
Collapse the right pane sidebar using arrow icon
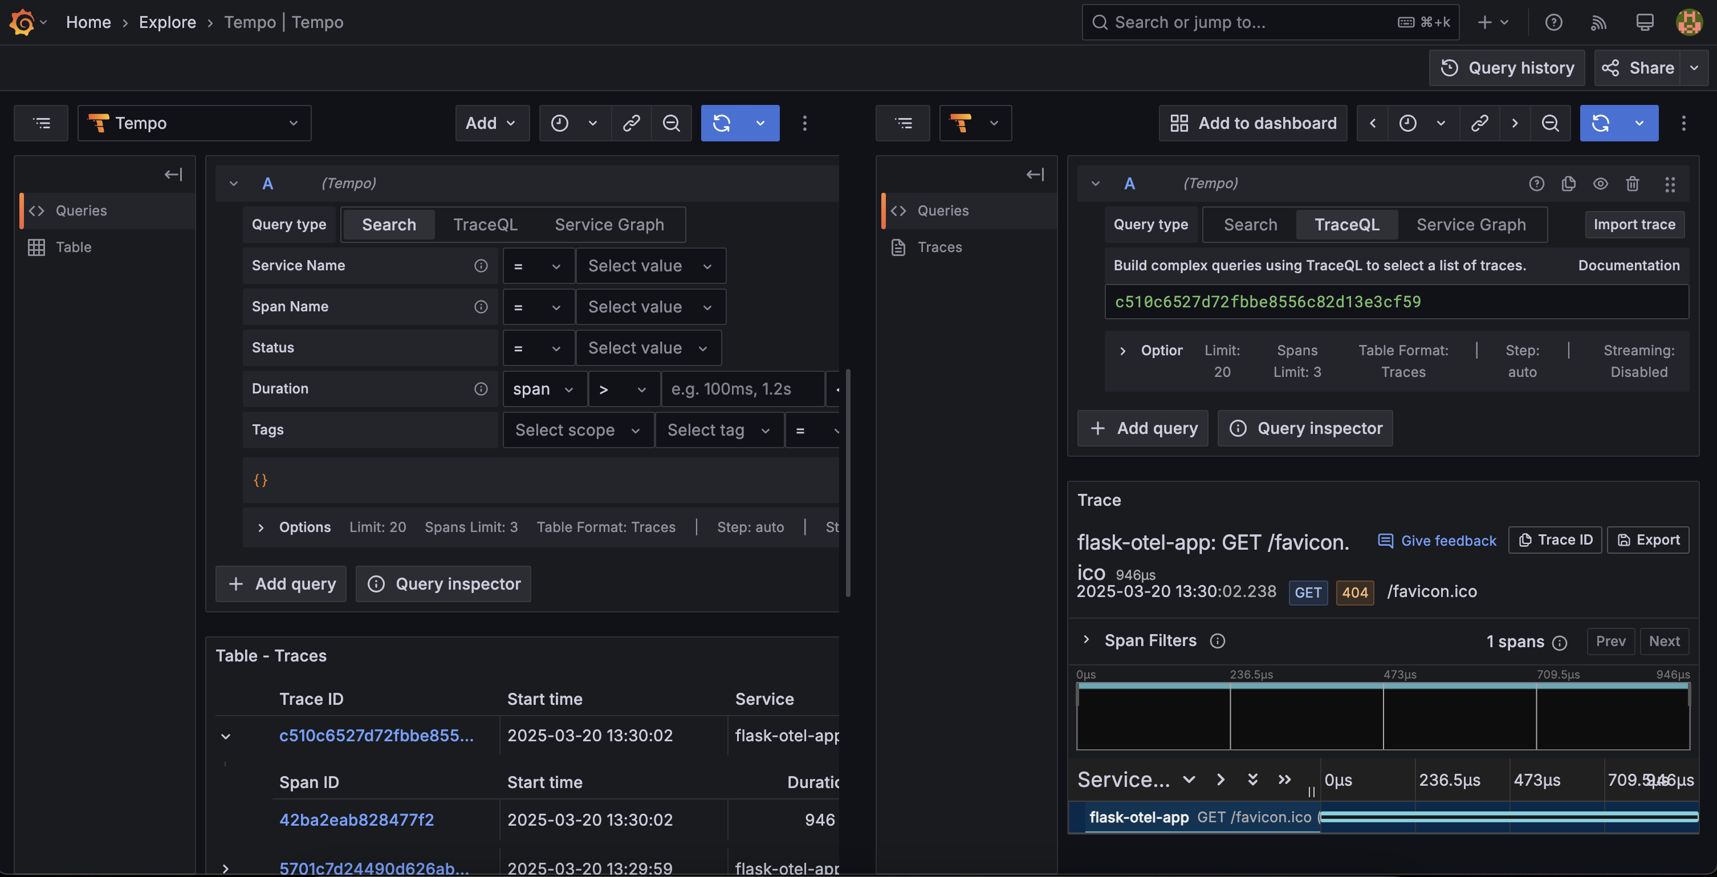(1035, 174)
